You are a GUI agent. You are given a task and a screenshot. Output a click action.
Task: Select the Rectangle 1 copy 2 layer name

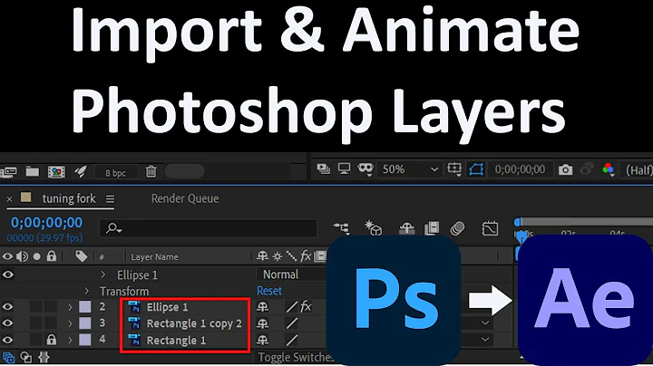pos(194,323)
